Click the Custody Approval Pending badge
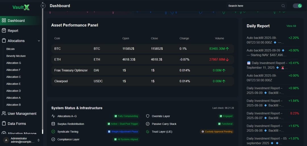 pos(217,132)
